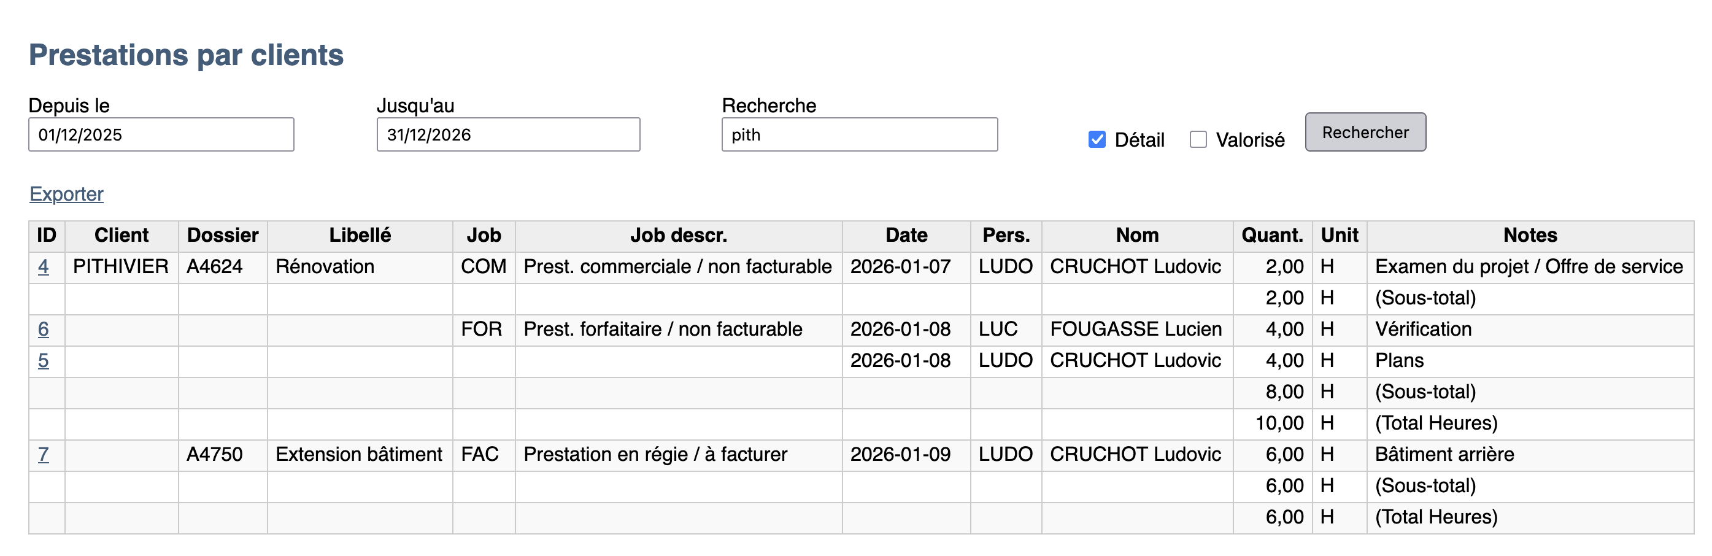Uncheck the Détail checkbox
The height and width of the screenshot is (556, 1712).
pyautogui.click(x=1097, y=139)
